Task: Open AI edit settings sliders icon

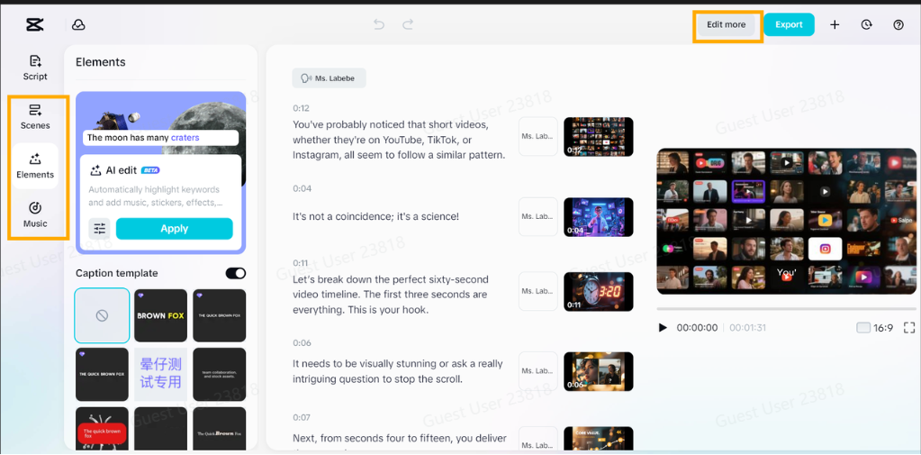Action: 99,229
